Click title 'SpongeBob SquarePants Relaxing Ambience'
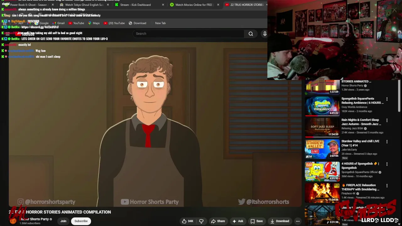Screen dimensions: 402x226 point(362,100)
